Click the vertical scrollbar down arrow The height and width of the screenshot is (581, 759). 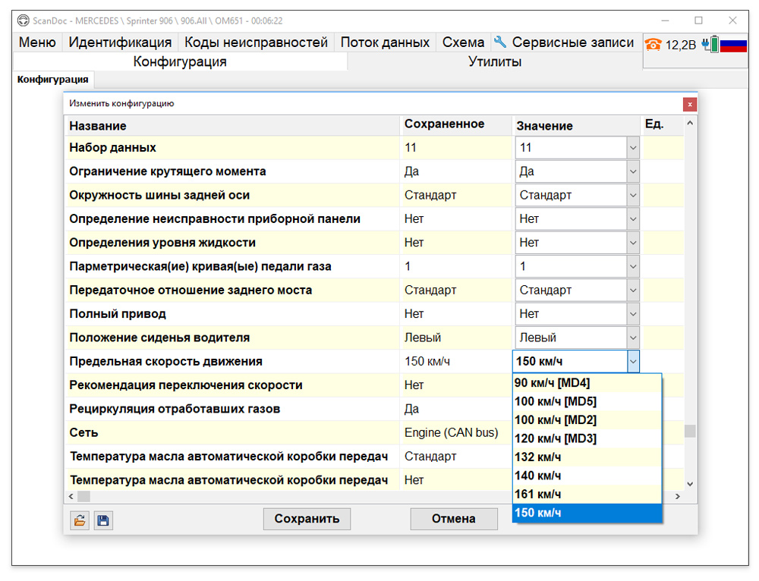coord(690,484)
